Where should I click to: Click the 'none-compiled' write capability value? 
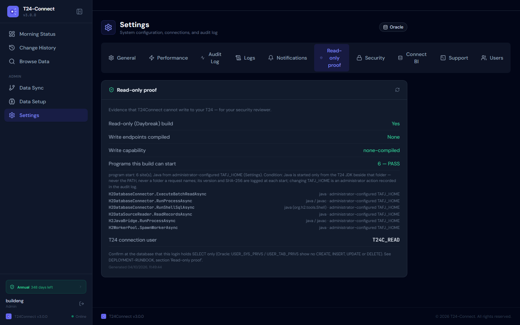click(381, 150)
